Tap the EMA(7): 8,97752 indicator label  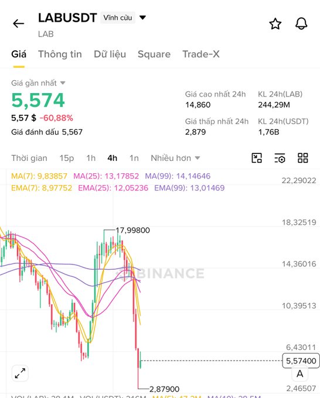tap(42, 188)
